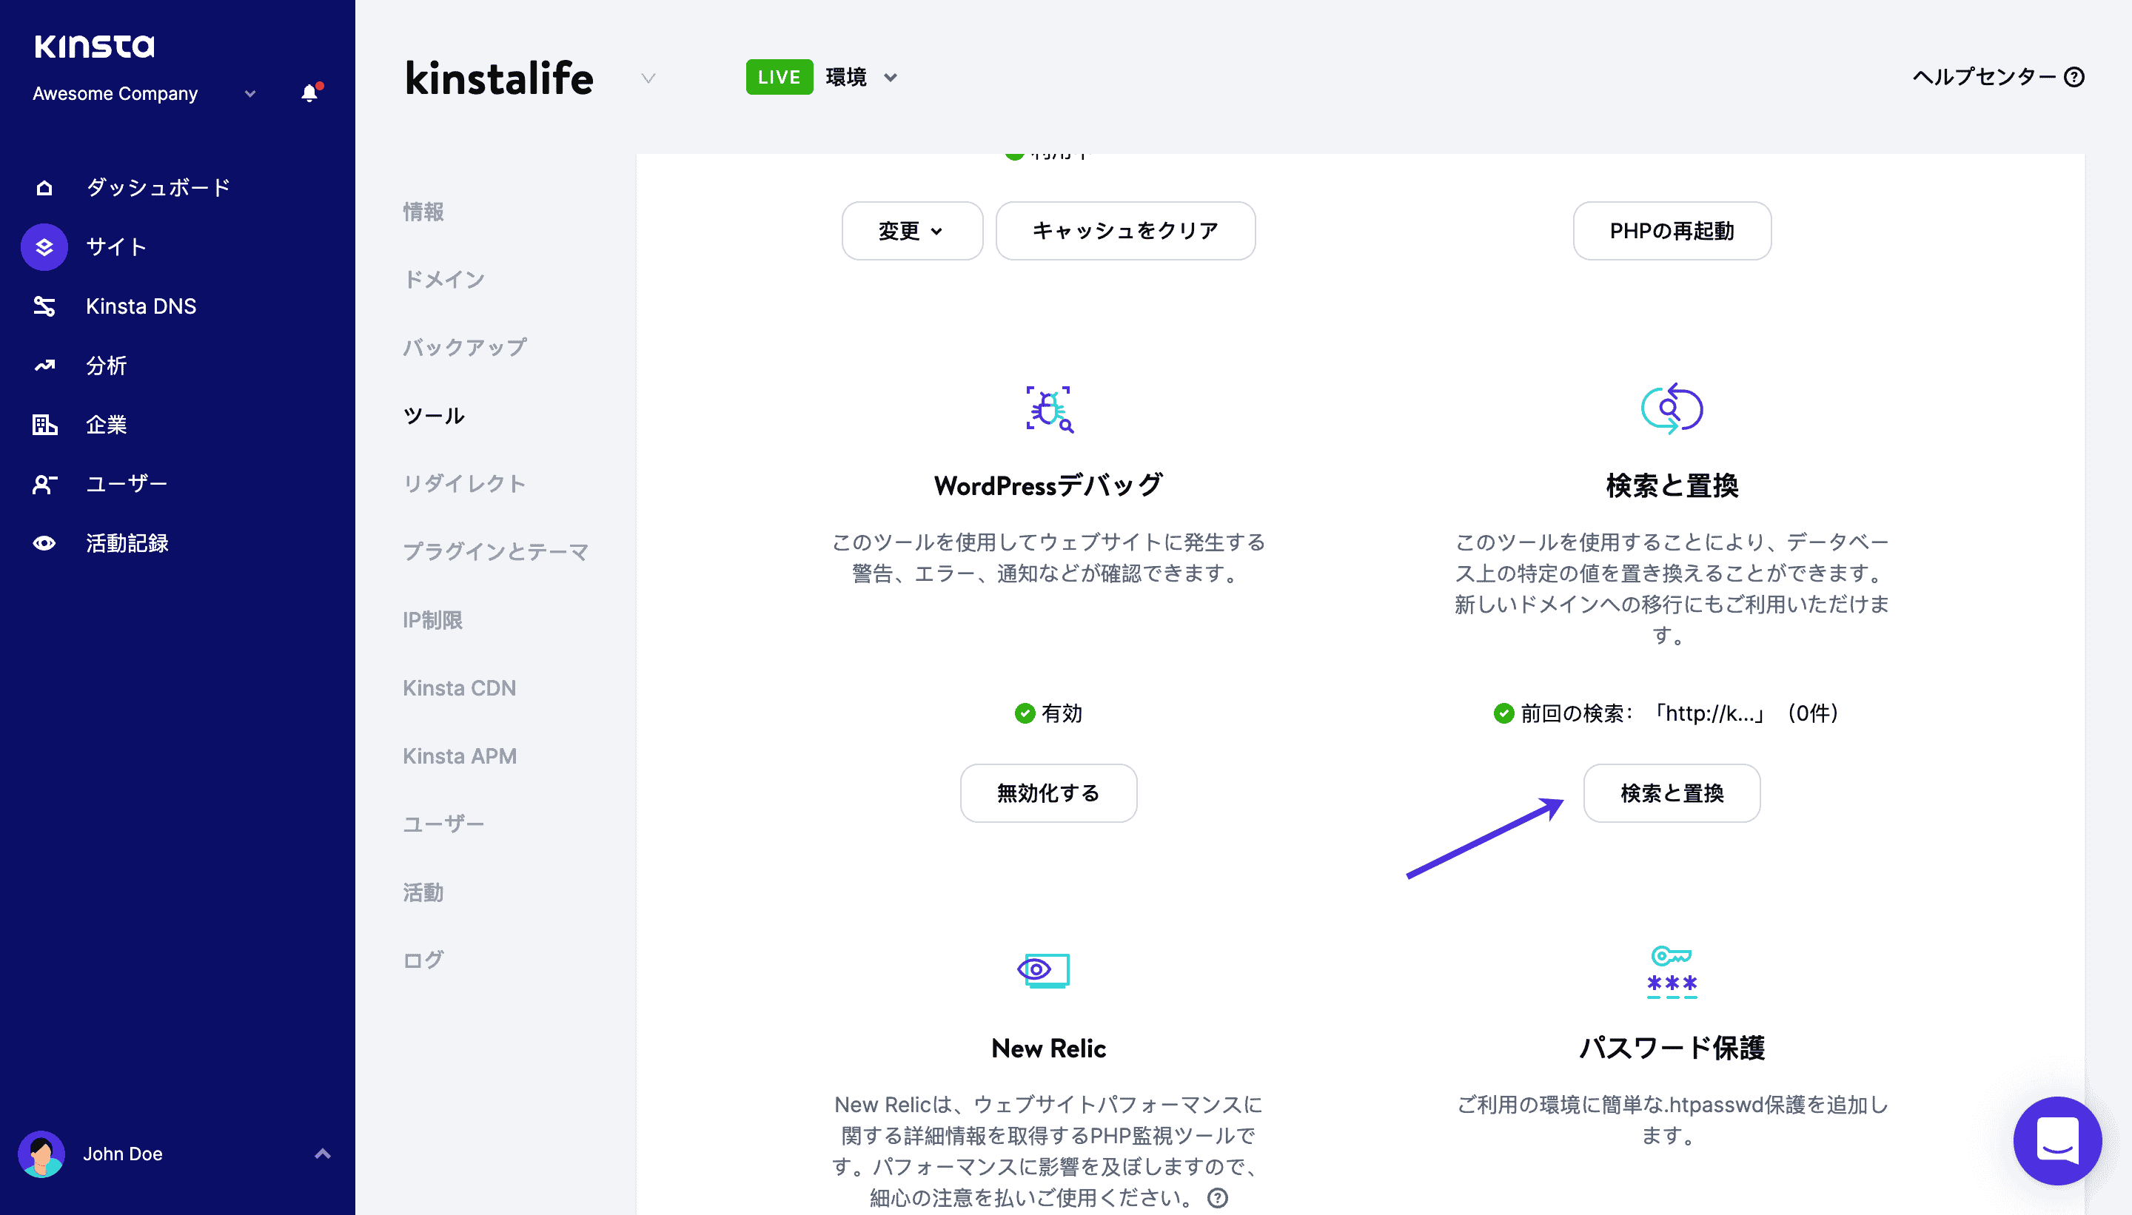Click the New Relic eye monitoring icon
This screenshot has width=2132, height=1215.
[1044, 971]
